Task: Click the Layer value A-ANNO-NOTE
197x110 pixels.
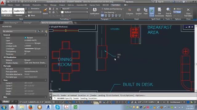Action: click(x=30, y=40)
